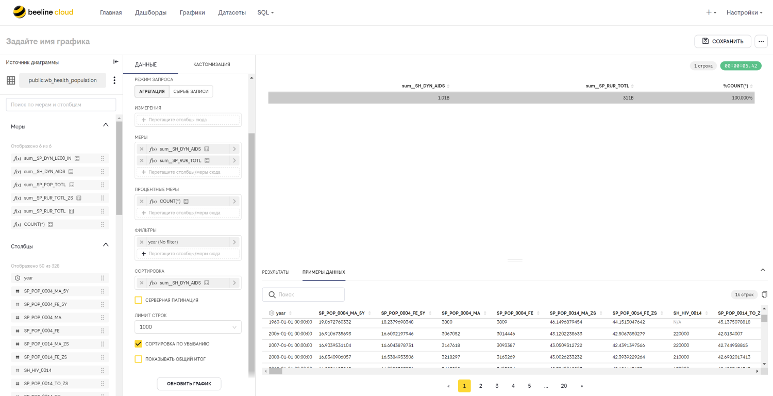Uncheck Сортировка по убыванию checkbox
The width and height of the screenshot is (773, 396).
(138, 344)
